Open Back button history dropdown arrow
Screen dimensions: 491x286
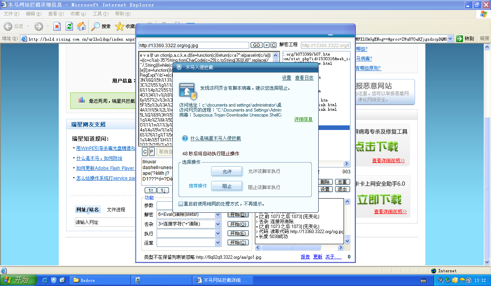27,26
